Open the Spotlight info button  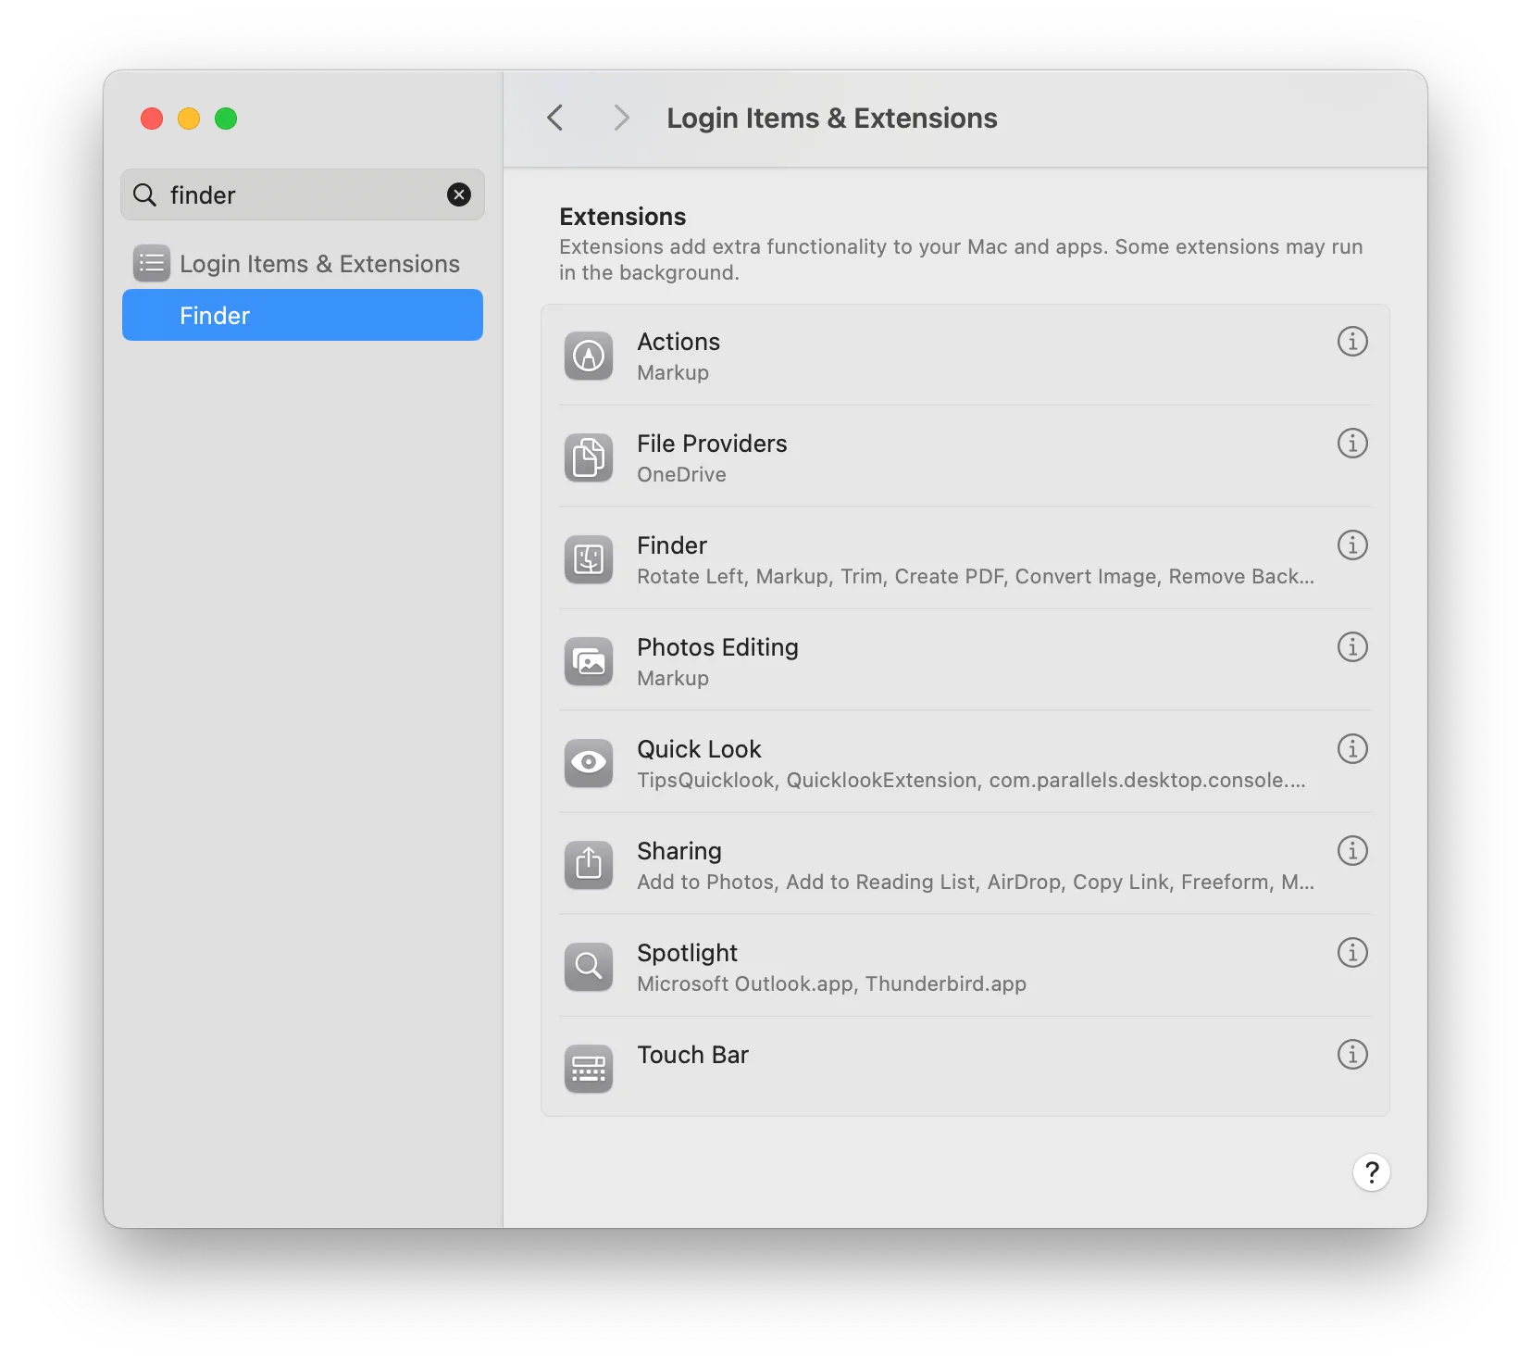tap(1351, 953)
